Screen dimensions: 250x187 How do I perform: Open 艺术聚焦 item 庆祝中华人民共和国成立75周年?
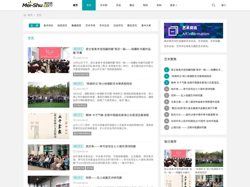[196, 121]
